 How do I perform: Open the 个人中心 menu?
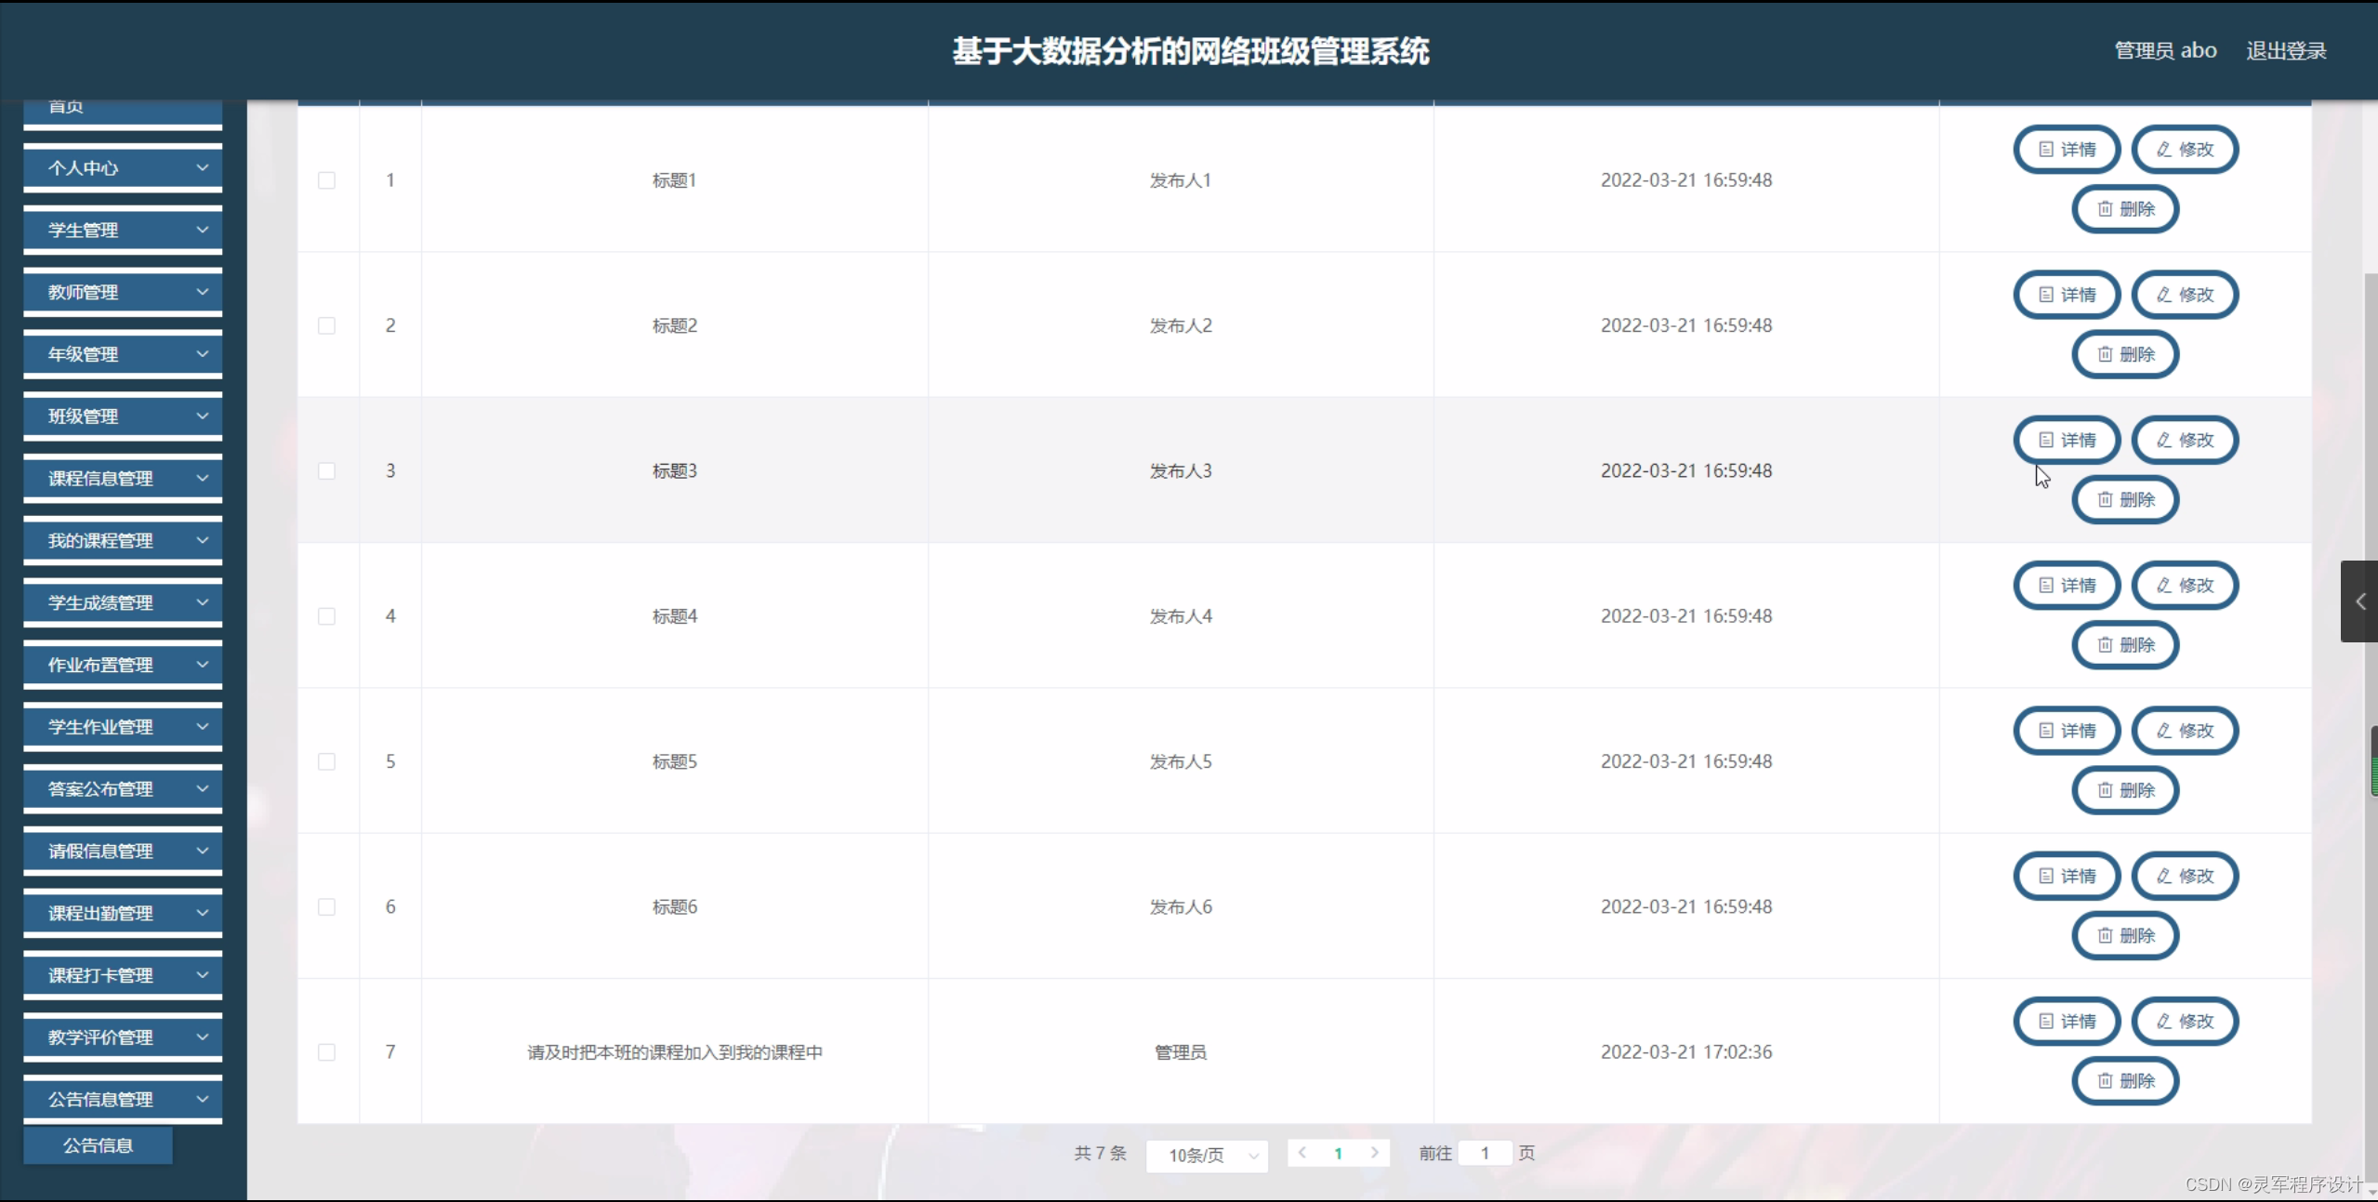pyautogui.click(x=122, y=167)
